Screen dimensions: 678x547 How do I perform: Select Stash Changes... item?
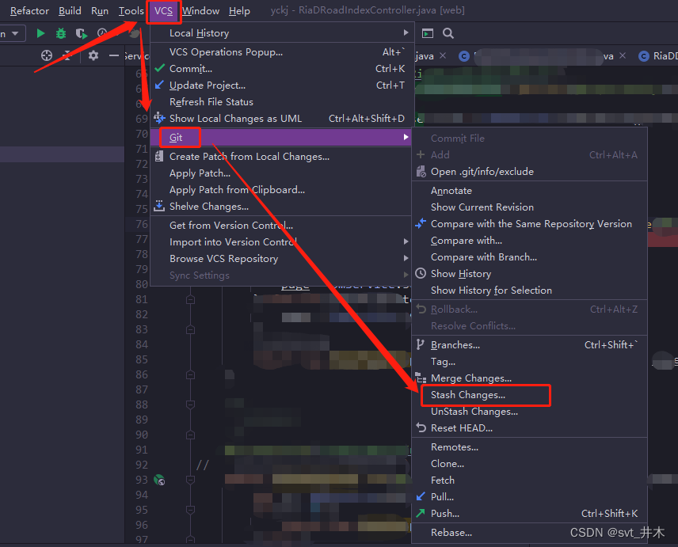[x=529, y=395]
